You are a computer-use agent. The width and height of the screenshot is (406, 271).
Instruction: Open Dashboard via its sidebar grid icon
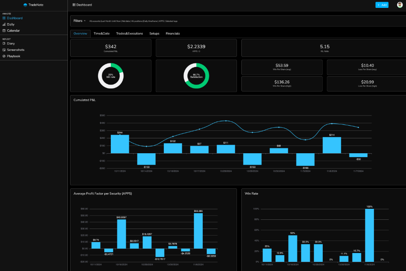(x=4, y=18)
